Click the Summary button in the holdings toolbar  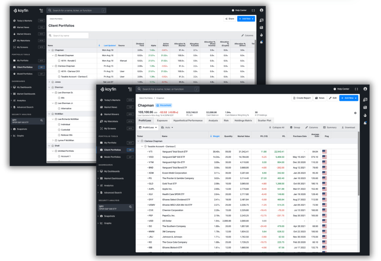[330, 127]
